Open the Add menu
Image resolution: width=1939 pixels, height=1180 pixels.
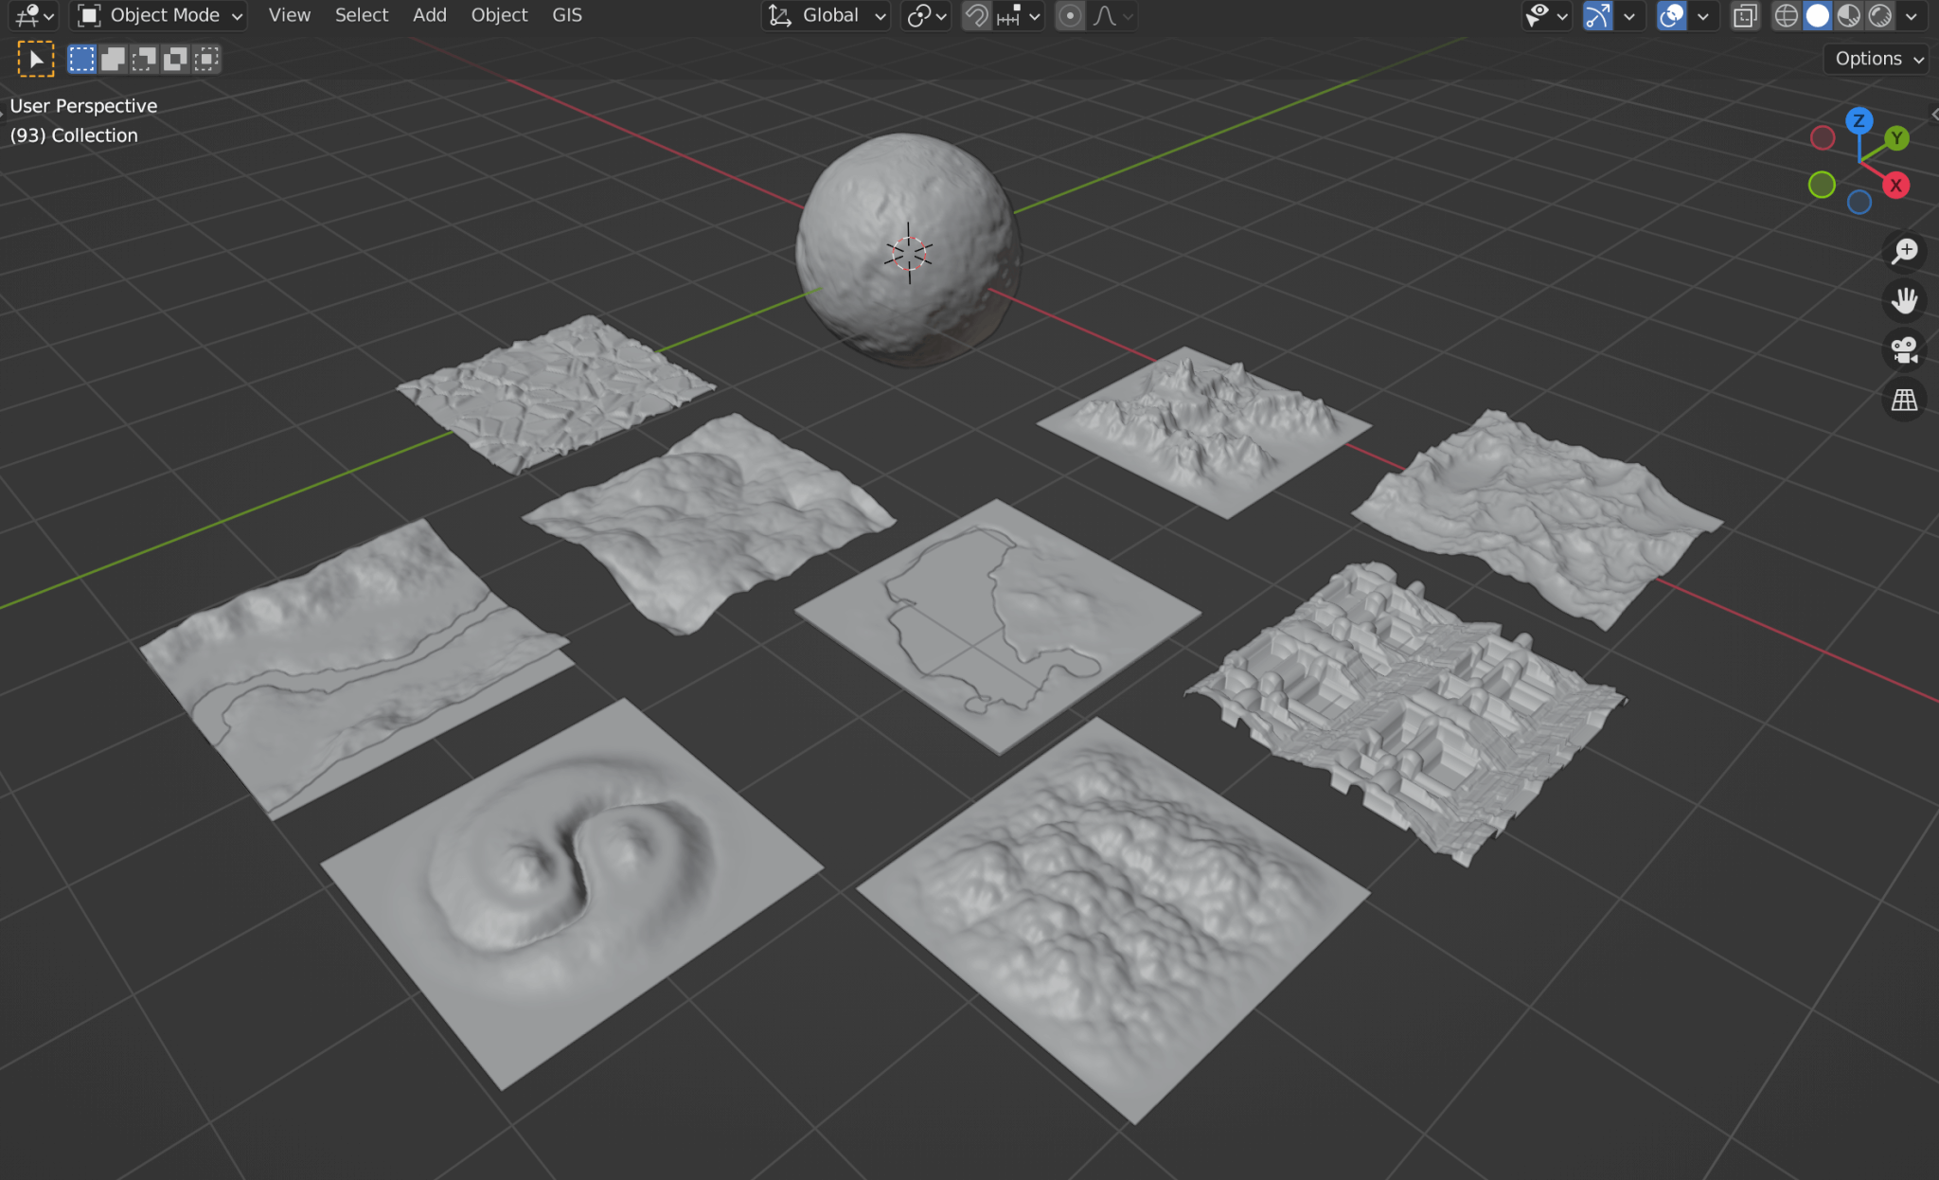pyautogui.click(x=429, y=16)
